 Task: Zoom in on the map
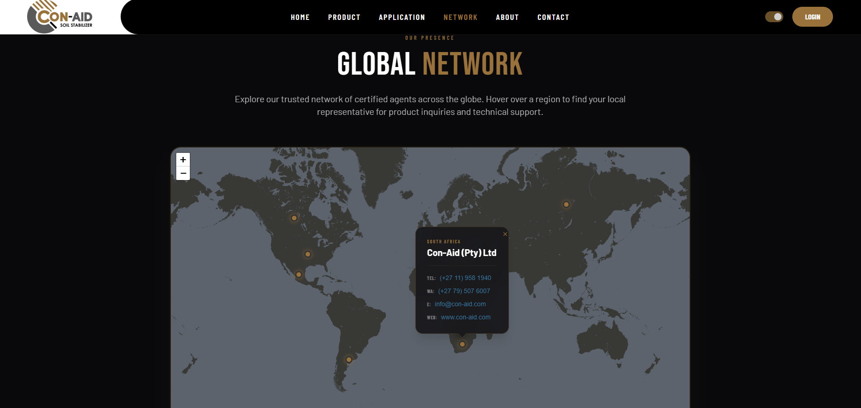pos(183,160)
